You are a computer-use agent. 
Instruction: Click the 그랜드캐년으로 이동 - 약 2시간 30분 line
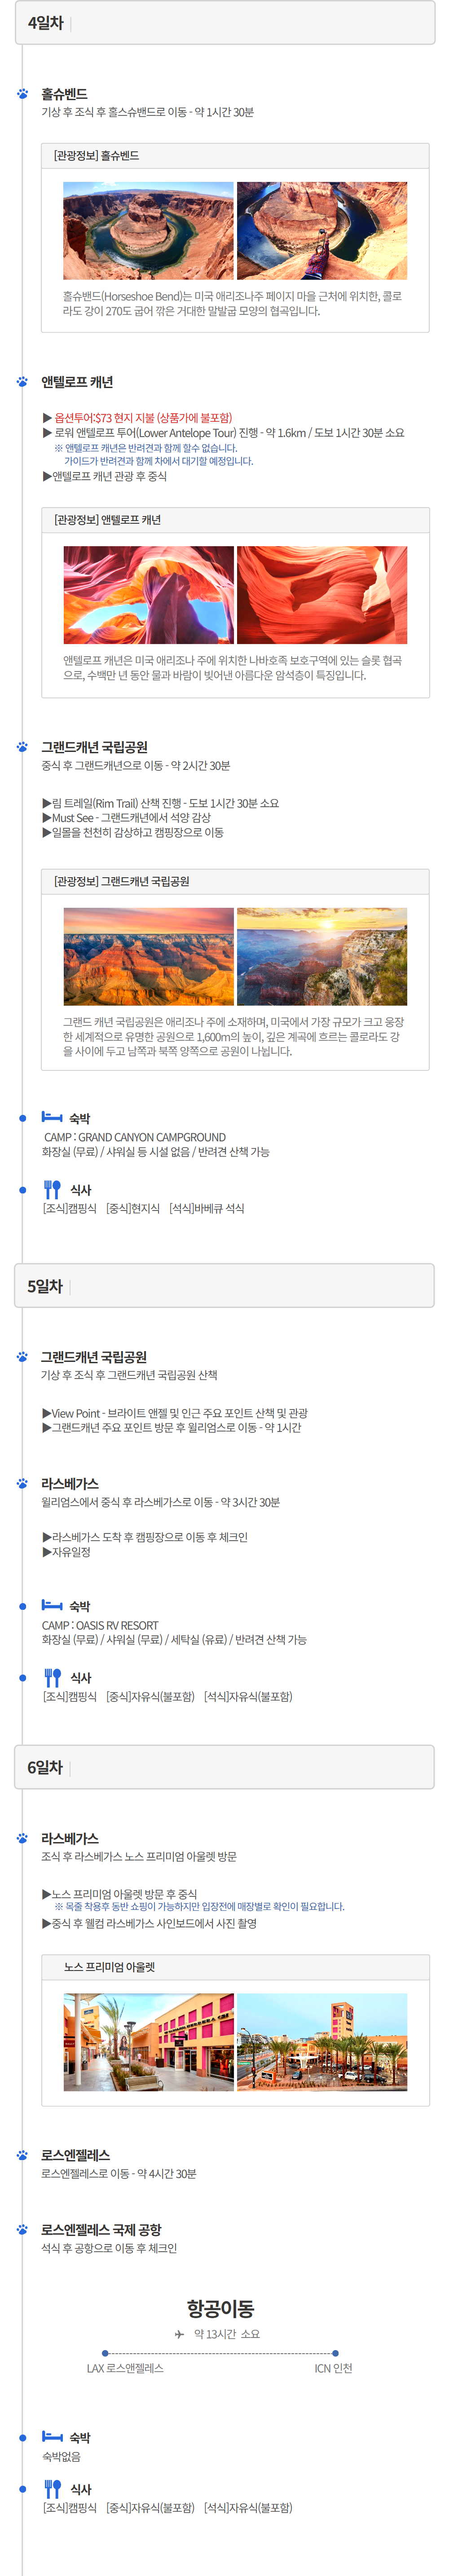(x=136, y=766)
